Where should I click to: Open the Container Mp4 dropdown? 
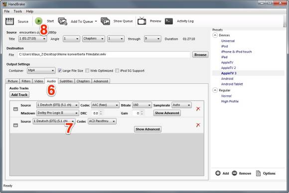coord(41,70)
